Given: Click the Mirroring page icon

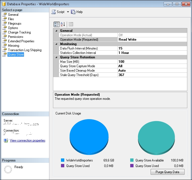Looking at the screenshot, I should pyautogui.click(x=4, y=46).
